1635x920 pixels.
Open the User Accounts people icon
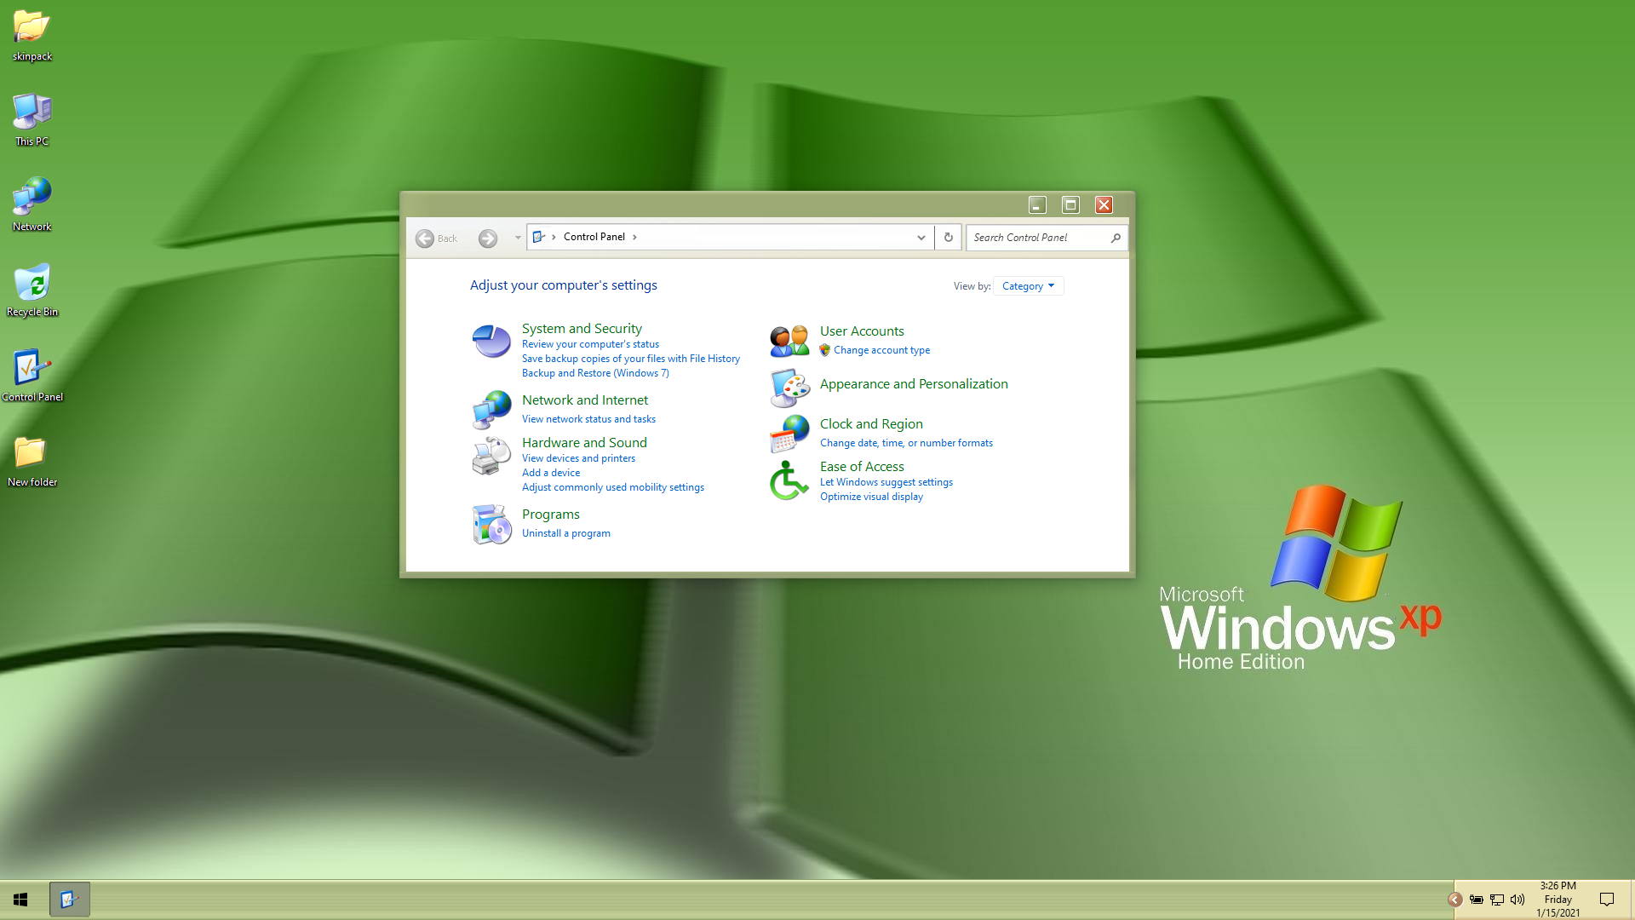coord(789,341)
